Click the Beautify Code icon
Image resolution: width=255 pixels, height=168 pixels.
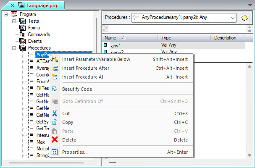(x=55, y=89)
